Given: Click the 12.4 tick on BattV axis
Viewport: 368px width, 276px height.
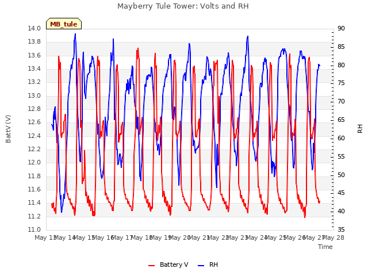Looking at the screenshot, I should pos(34,136).
